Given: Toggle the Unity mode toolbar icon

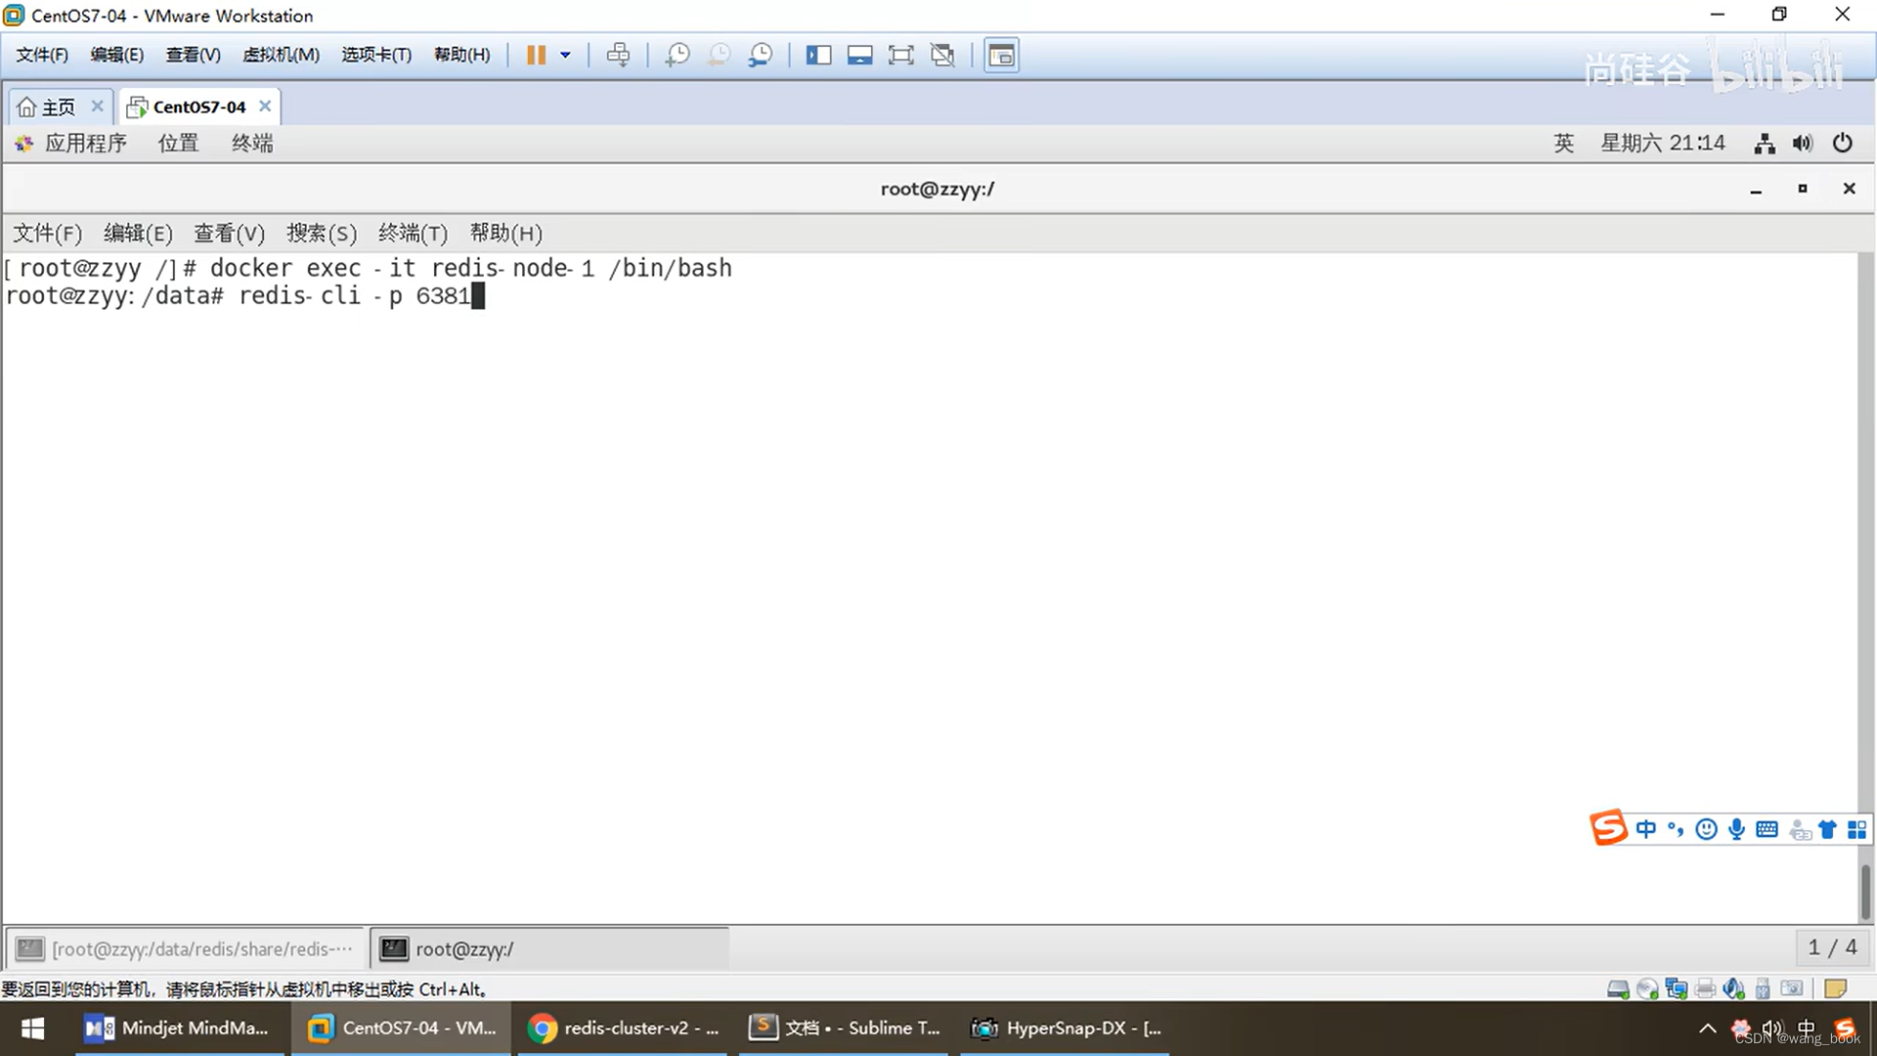Looking at the screenshot, I should tap(942, 55).
